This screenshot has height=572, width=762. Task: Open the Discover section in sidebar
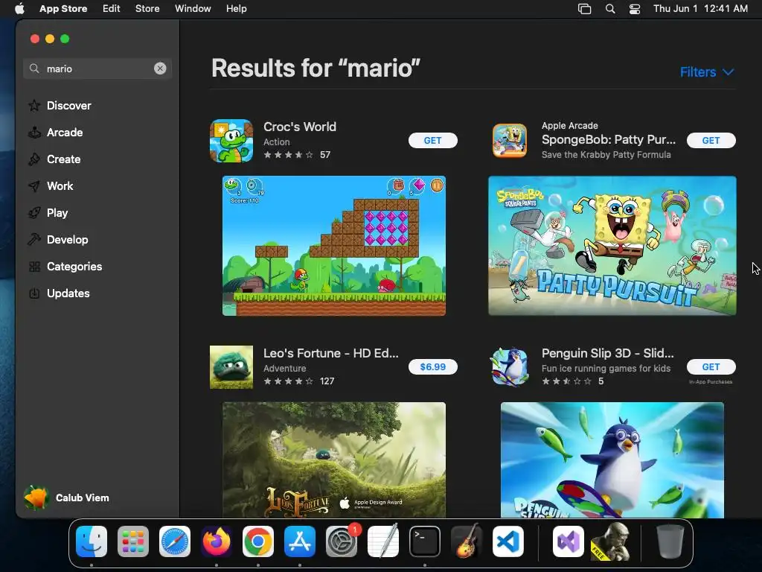pos(60,106)
